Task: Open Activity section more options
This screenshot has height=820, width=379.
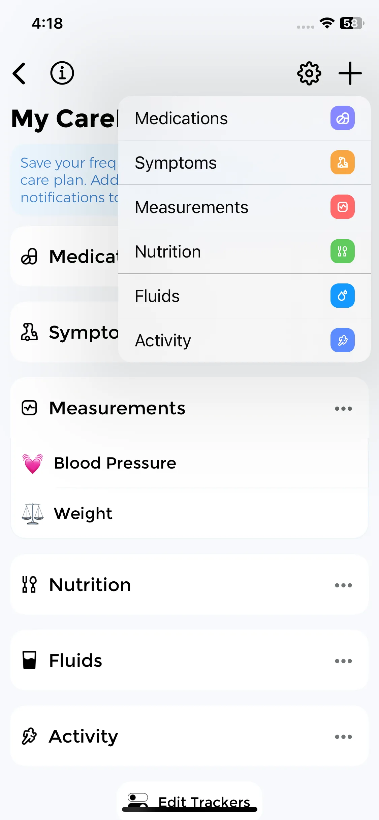Action: click(x=343, y=737)
